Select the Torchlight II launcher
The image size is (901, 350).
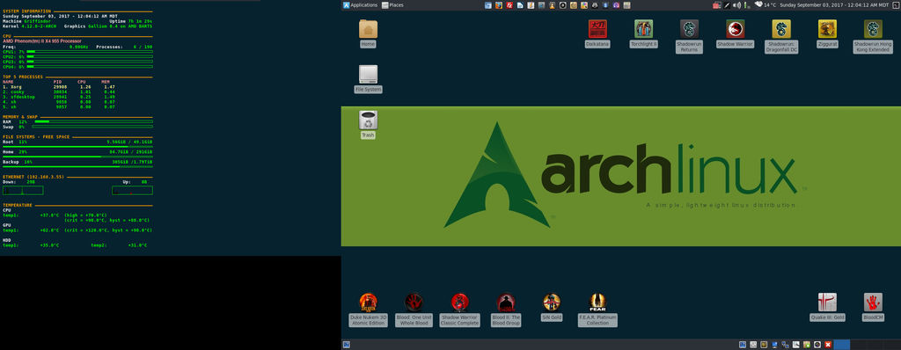click(643, 33)
